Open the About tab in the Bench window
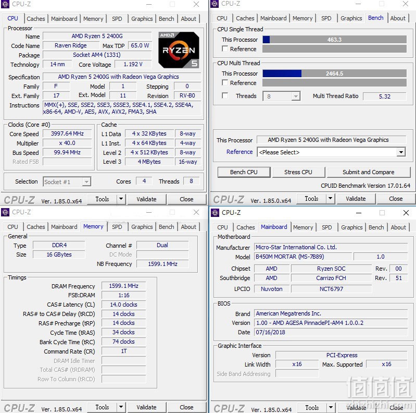 point(398,18)
